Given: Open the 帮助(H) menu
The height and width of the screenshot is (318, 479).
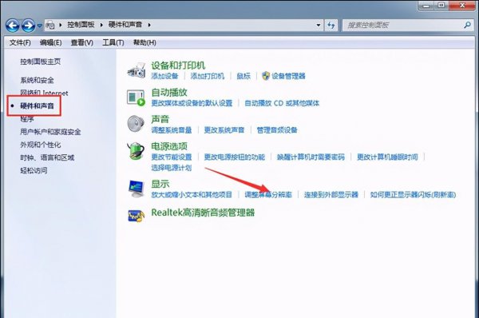Looking at the screenshot, I should click(x=144, y=42).
